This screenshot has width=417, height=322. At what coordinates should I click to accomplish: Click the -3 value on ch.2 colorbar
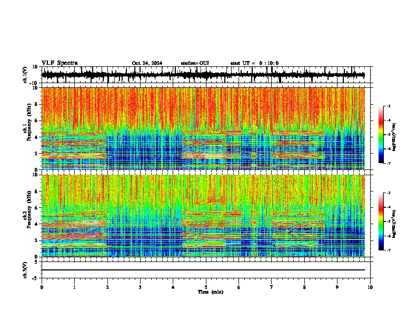[389, 193]
